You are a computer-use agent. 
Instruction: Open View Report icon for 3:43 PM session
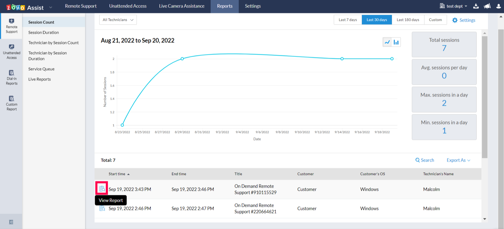tap(102, 189)
